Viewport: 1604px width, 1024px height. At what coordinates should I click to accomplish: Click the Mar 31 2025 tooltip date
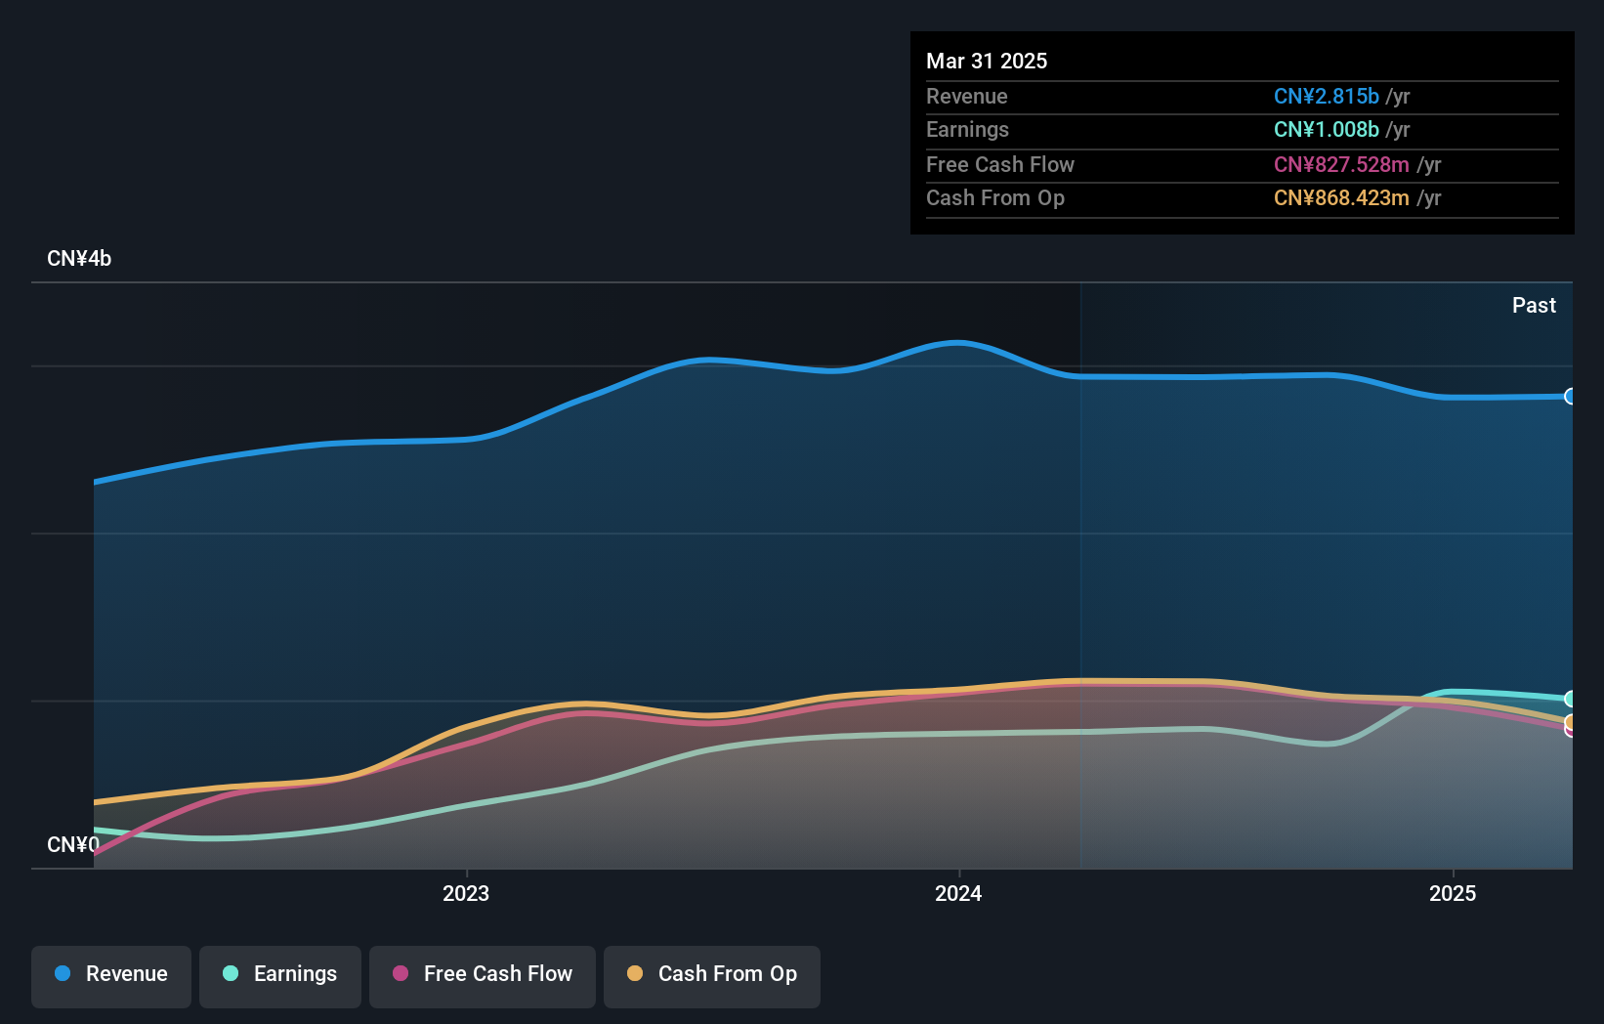pyautogui.click(x=987, y=61)
